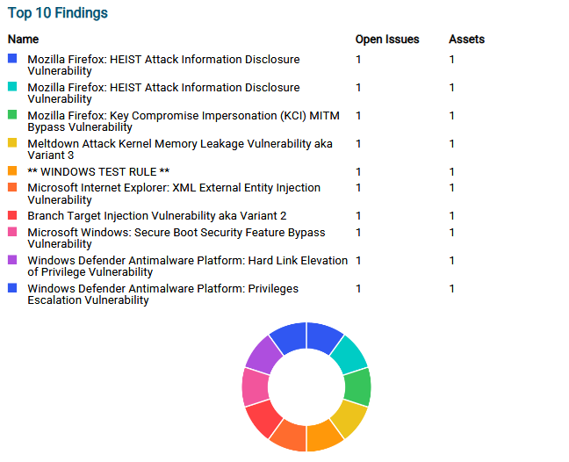Image resolution: width=569 pixels, height=462 pixels.
Task: Click red swatch beside Branch Target Injection
Action: click(12, 215)
